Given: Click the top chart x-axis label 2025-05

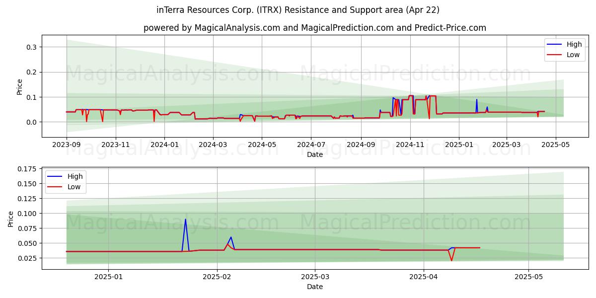Looking at the screenshot, I should [555, 144].
